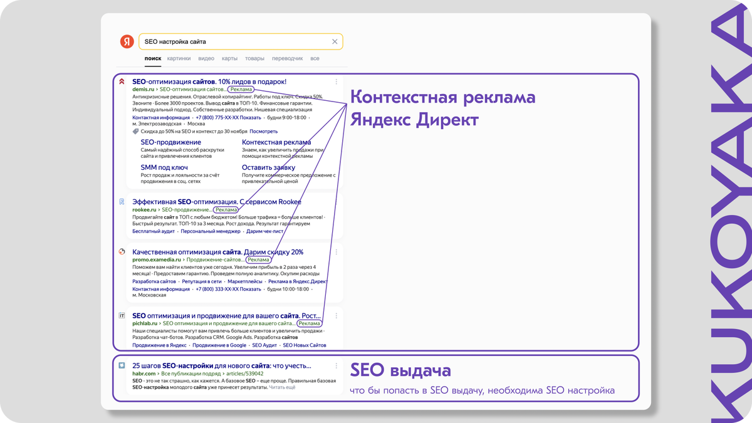
Task: Click 'Реклама в Яндекс.Директ' link
Action: [298, 282]
